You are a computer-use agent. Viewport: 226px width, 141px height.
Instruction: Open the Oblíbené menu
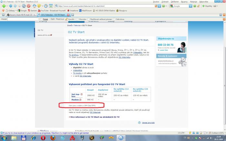coord(175,2)
